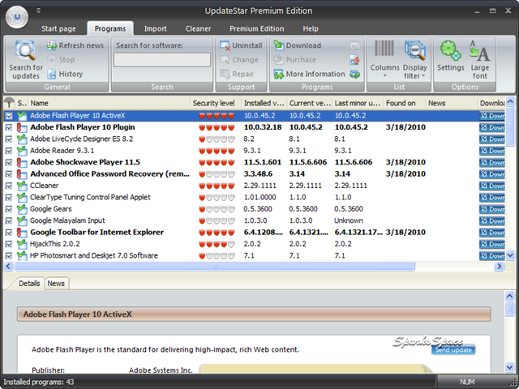Toggle checkbox for Adobe Reader 9.3.1
The height and width of the screenshot is (389, 519).
pos(9,151)
